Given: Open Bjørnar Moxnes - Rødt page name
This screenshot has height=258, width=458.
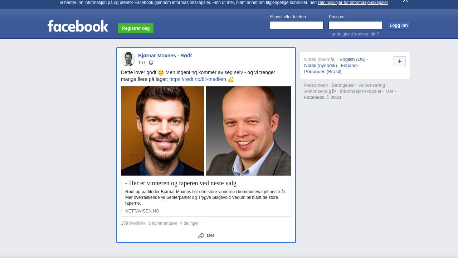Looking at the screenshot, I should click(x=165, y=56).
